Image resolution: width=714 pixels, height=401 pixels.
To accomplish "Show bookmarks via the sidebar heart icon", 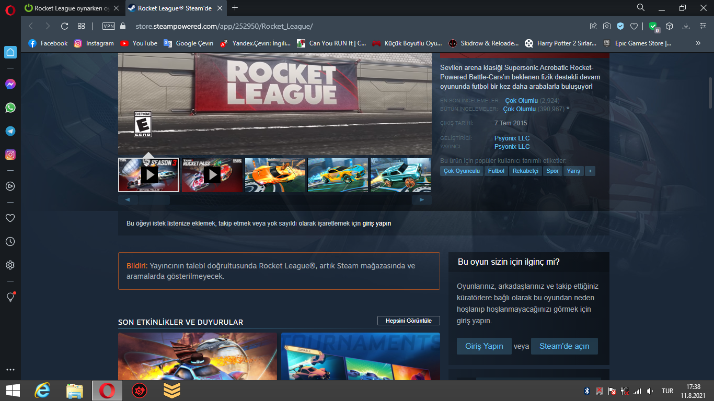I will [x=10, y=218].
